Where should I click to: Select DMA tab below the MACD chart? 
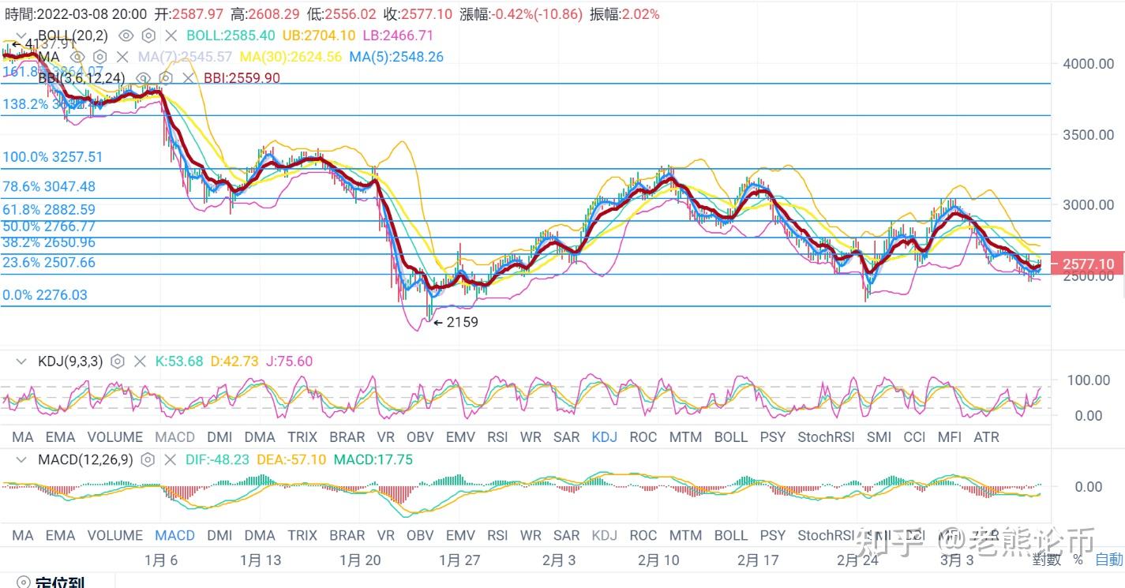point(260,535)
